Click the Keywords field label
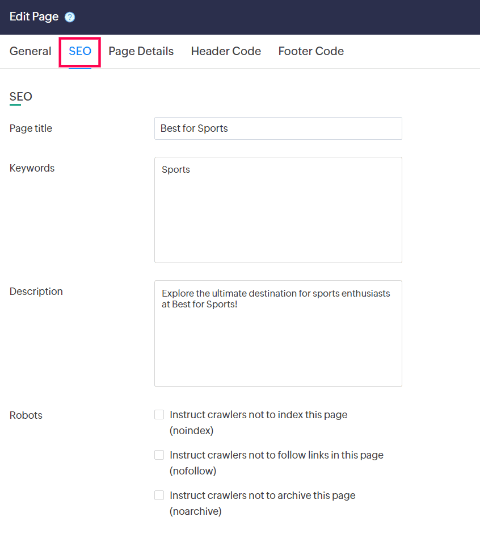Image resolution: width=480 pixels, height=533 pixels. (32, 168)
